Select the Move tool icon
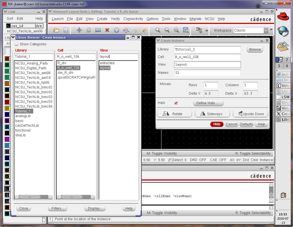This screenshot has width=293, height=227. click(79, 30)
